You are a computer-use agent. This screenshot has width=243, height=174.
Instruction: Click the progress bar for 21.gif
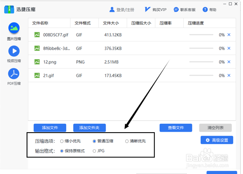(x=201, y=75)
